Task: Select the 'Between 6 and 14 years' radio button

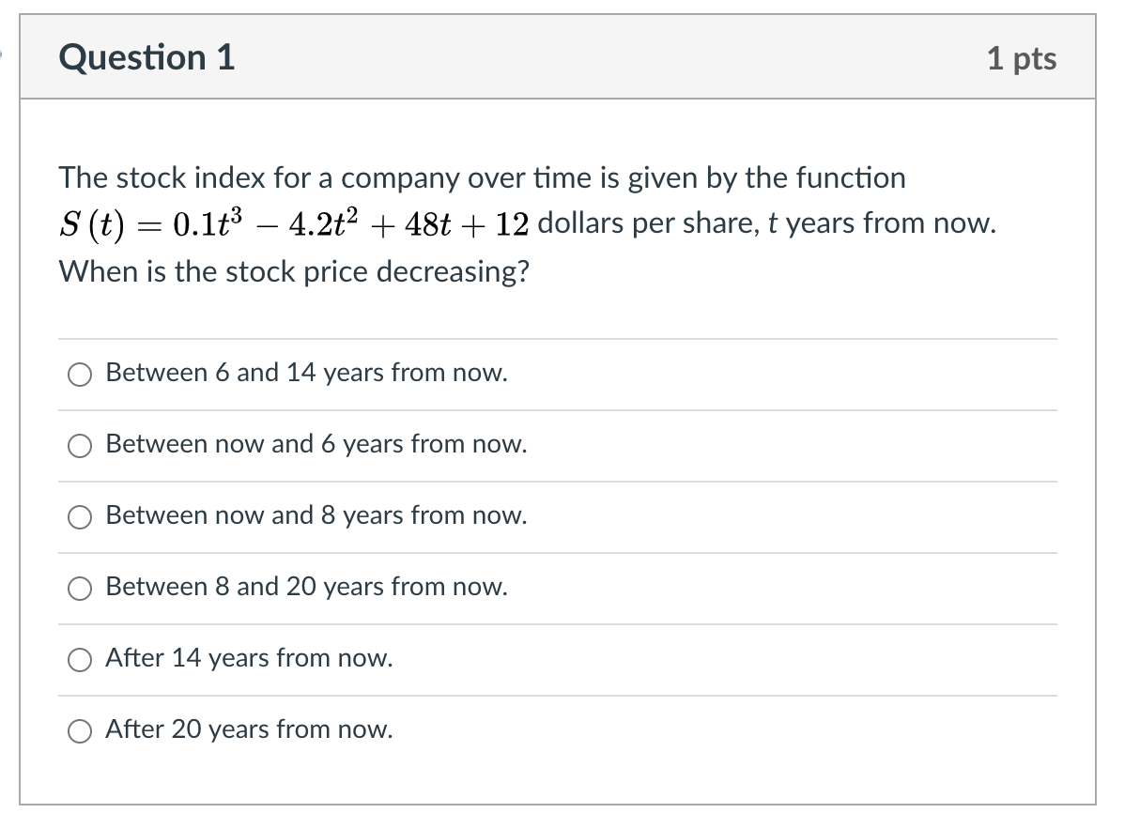Action: tap(79, 375)
